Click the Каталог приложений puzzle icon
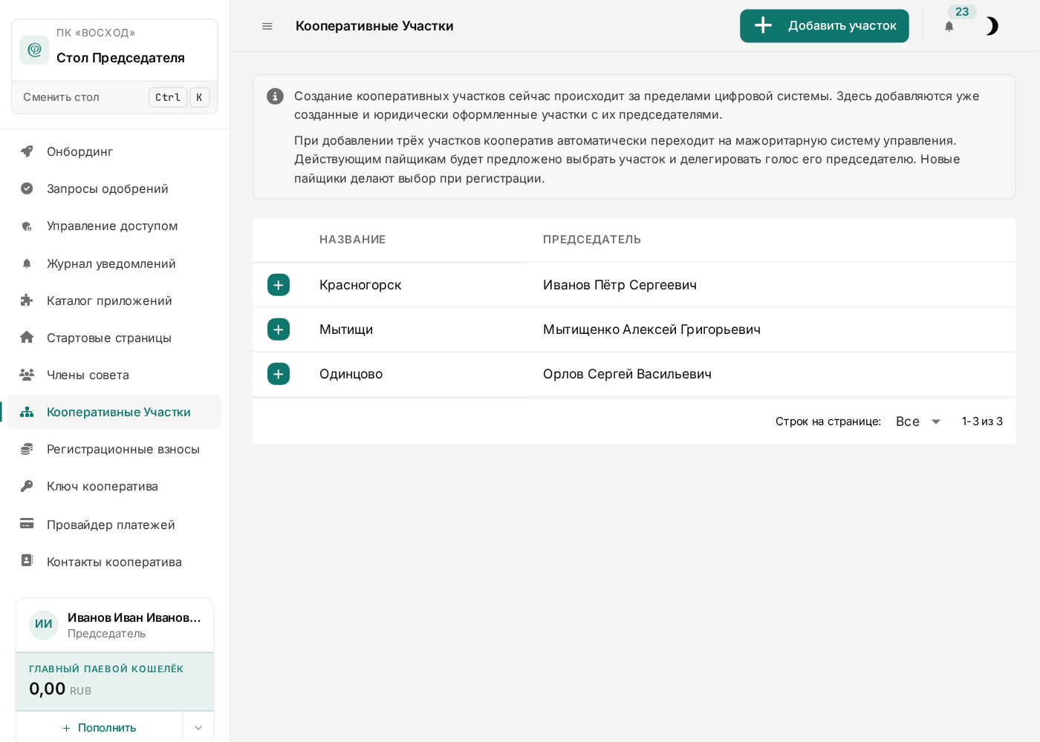The image size is (1040, 742). (x=27, y=301)
